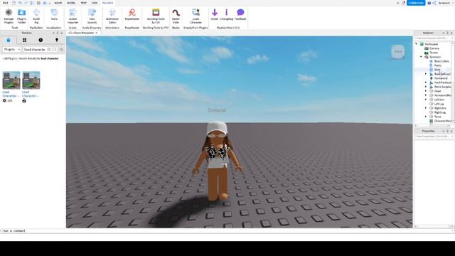This screenshot has height=256, width=455.
Task: Launch the Build Rig tool
Action: point(36,16)
